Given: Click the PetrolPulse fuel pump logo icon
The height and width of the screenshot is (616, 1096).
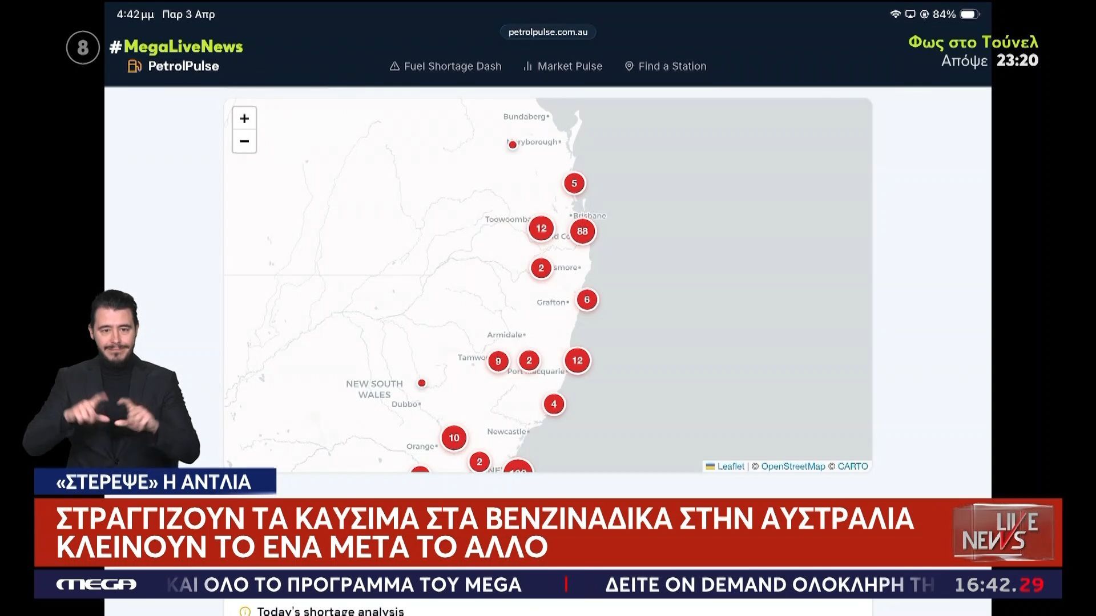Looking at the screenshot, I should 135,66.
